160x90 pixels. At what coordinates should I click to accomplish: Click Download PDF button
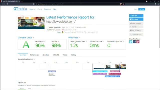136,34
